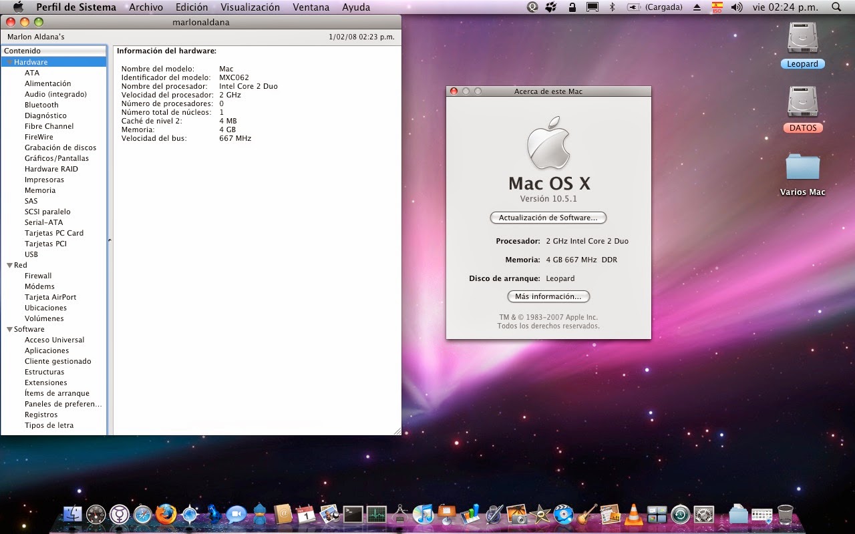855x534 pixels.
Task: Collapse the Hardware section triangle
Action: [9, 62]
